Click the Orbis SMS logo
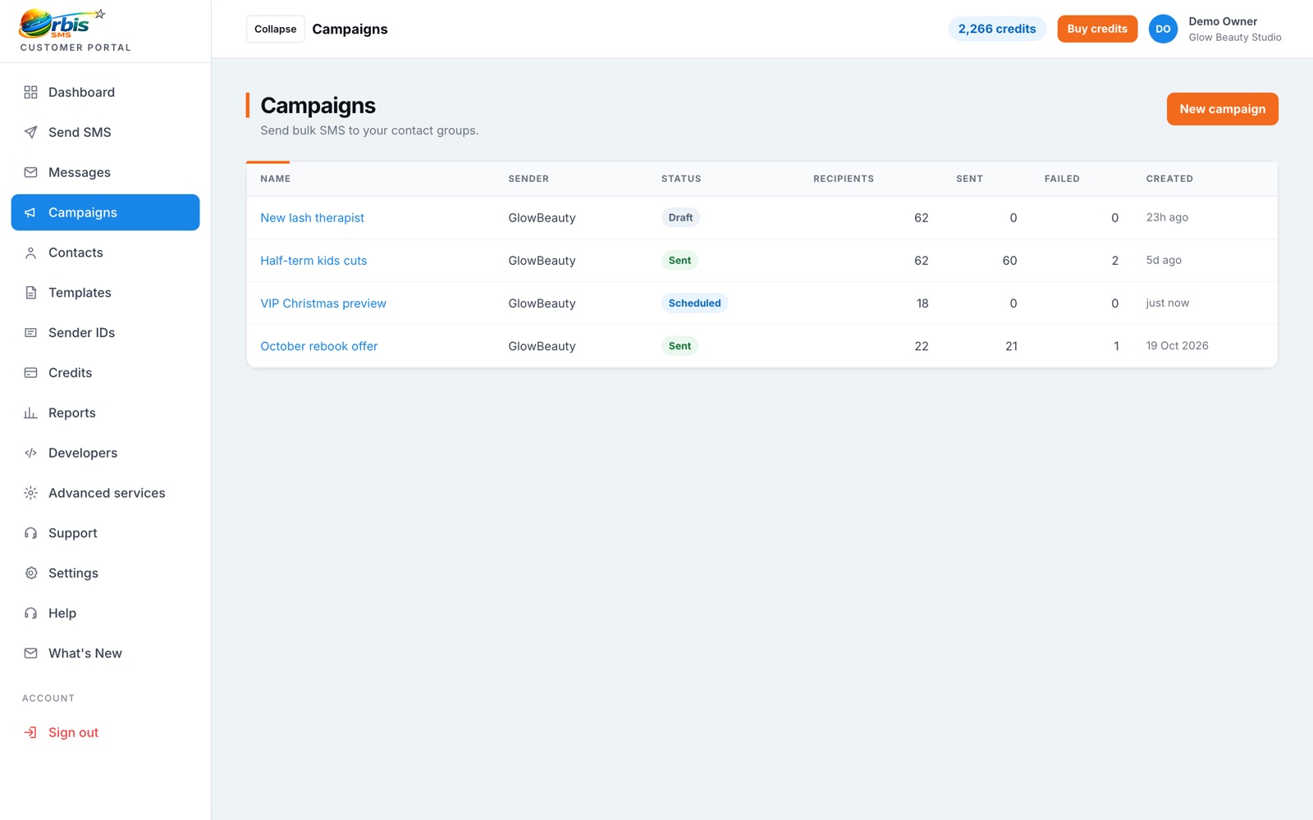The image size is (1313, 820). pos(63,24)
